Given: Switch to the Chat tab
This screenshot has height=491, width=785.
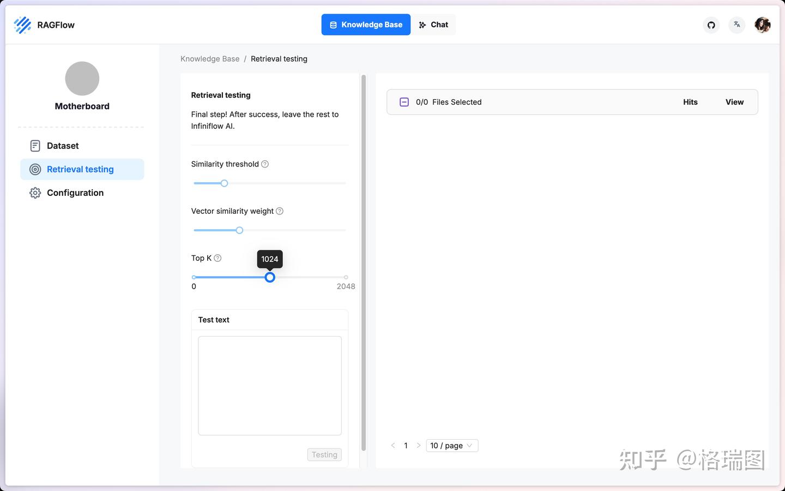Looking at the screenshot, I should point(433,25).
